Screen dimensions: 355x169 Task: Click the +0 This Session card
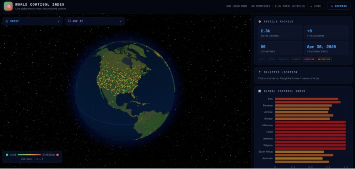coord(327,33)
